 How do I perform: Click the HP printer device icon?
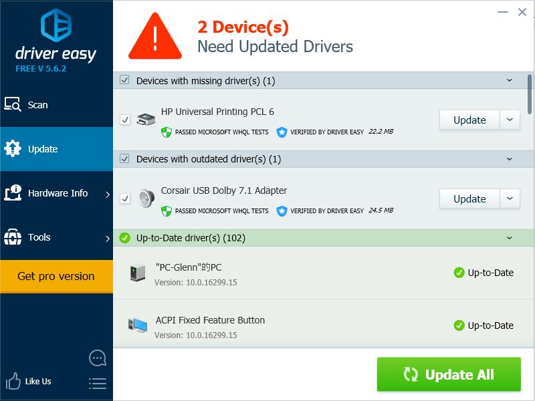tap(146, 120)
